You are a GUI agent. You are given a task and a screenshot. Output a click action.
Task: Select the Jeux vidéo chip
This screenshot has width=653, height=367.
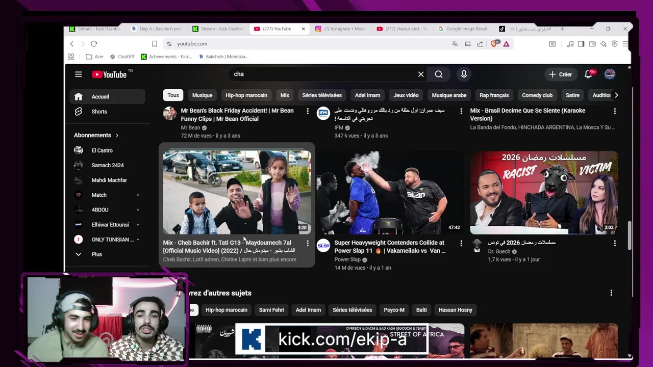pos(406,95)
